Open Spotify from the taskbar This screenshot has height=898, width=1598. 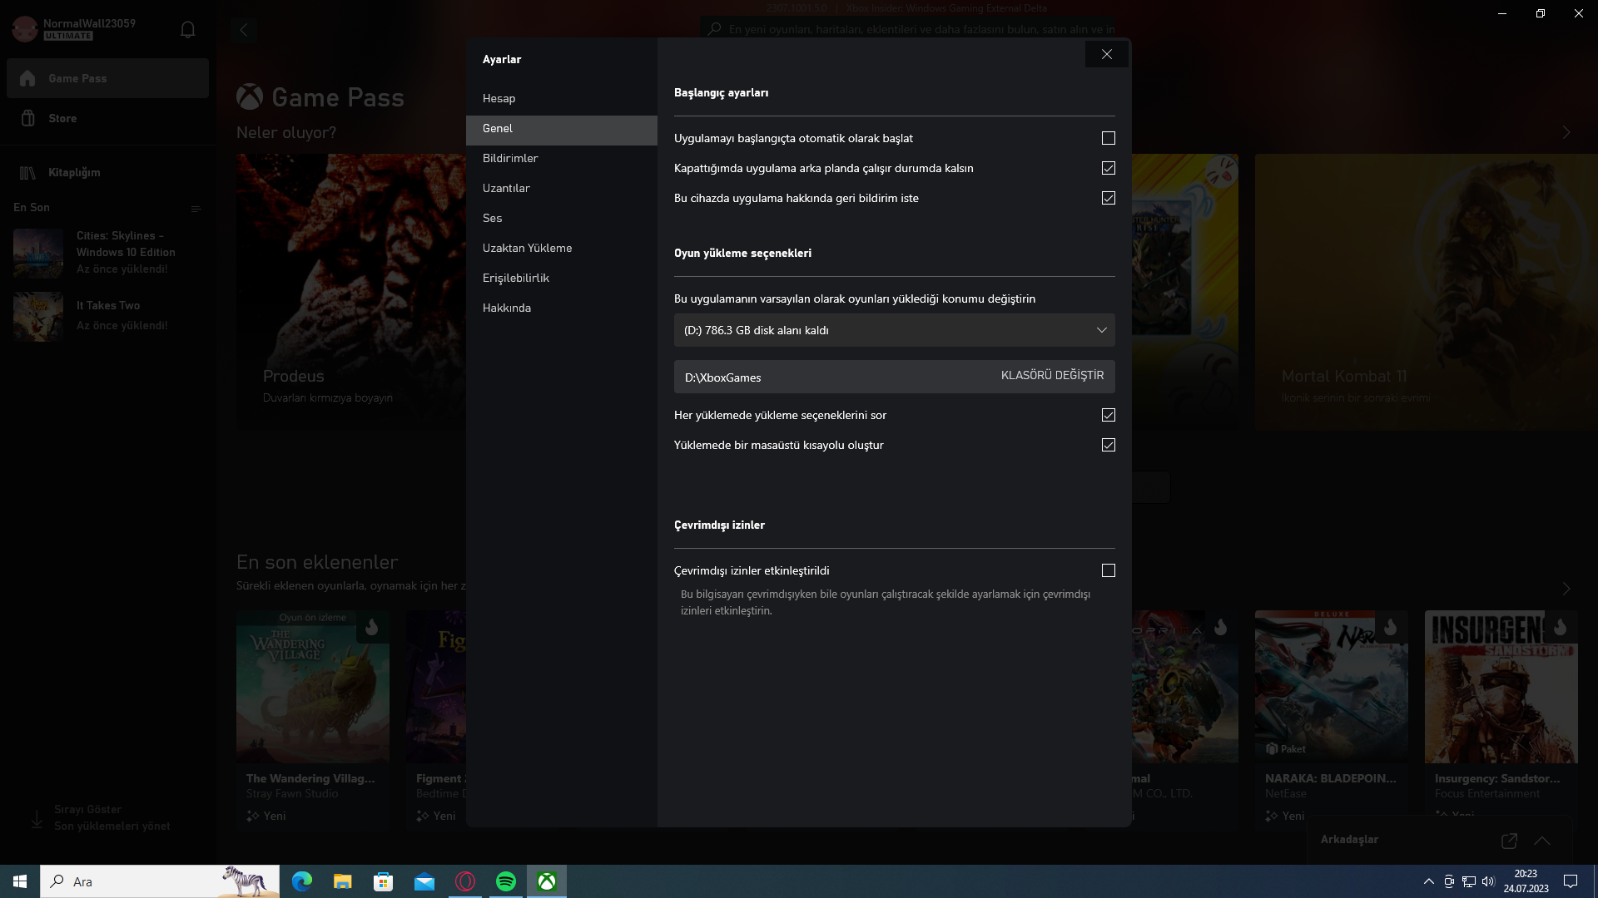tap(506, 881)
